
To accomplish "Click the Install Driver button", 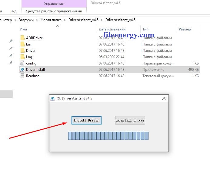I will (86, 120).
